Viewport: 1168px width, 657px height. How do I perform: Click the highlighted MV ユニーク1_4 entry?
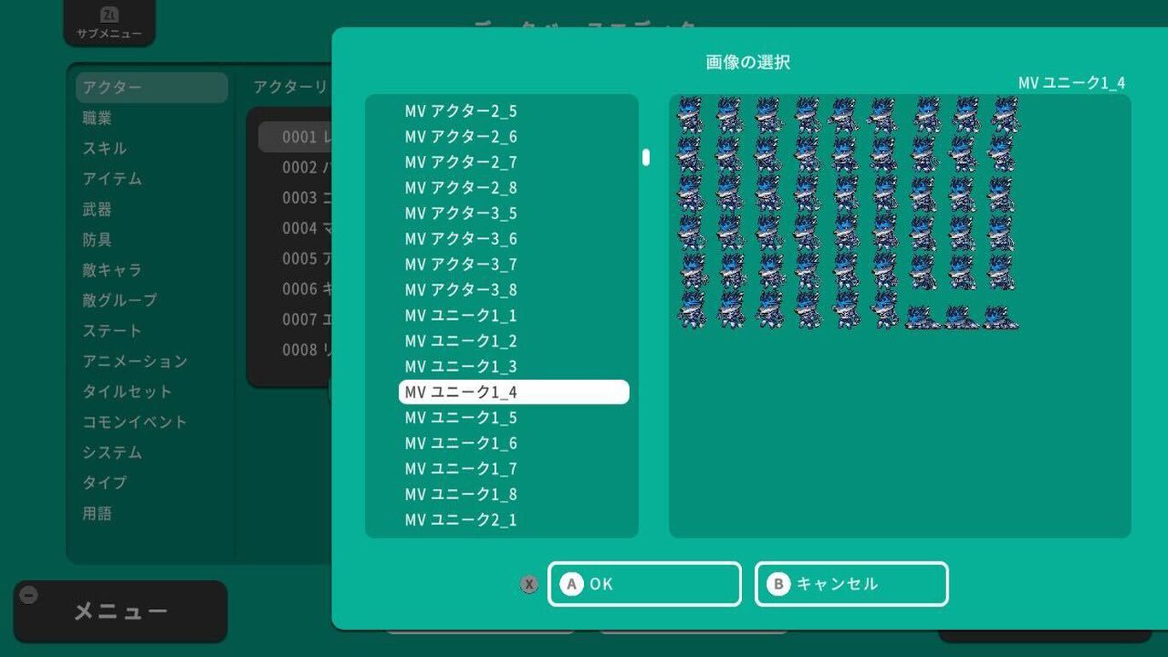coord(514,392)
